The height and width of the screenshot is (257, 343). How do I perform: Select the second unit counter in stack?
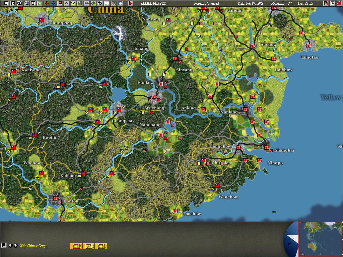(88, 246)
